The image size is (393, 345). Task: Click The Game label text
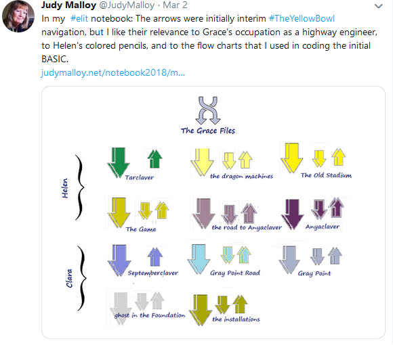[x=141, y=229]
